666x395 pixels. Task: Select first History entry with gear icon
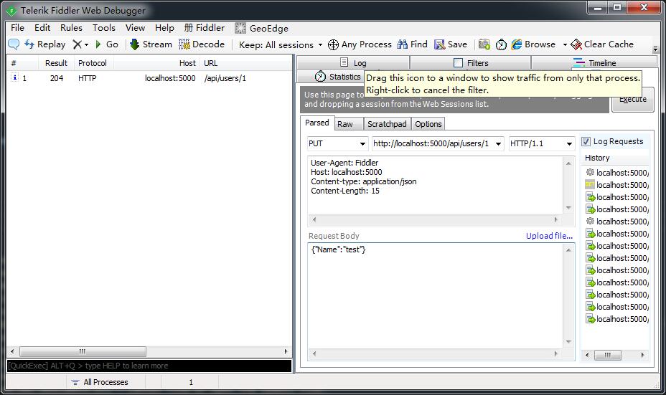pos(617,172)
